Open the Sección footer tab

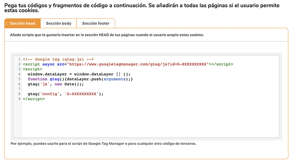96,23
